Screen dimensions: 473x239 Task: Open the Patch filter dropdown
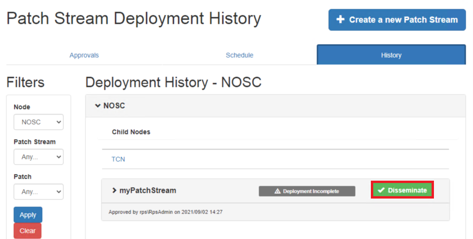(39, 191)
